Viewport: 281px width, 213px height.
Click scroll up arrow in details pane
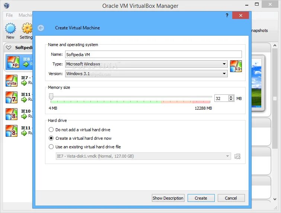point(275,45)
